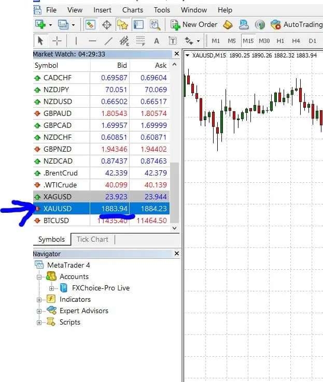Viewport: 323px width, 382px height.
Task: Toggle the Terminal window icon
Action: click(x=138, y=25)
